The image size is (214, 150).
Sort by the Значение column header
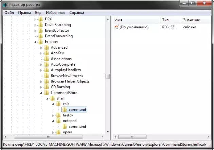coord(196,20)
